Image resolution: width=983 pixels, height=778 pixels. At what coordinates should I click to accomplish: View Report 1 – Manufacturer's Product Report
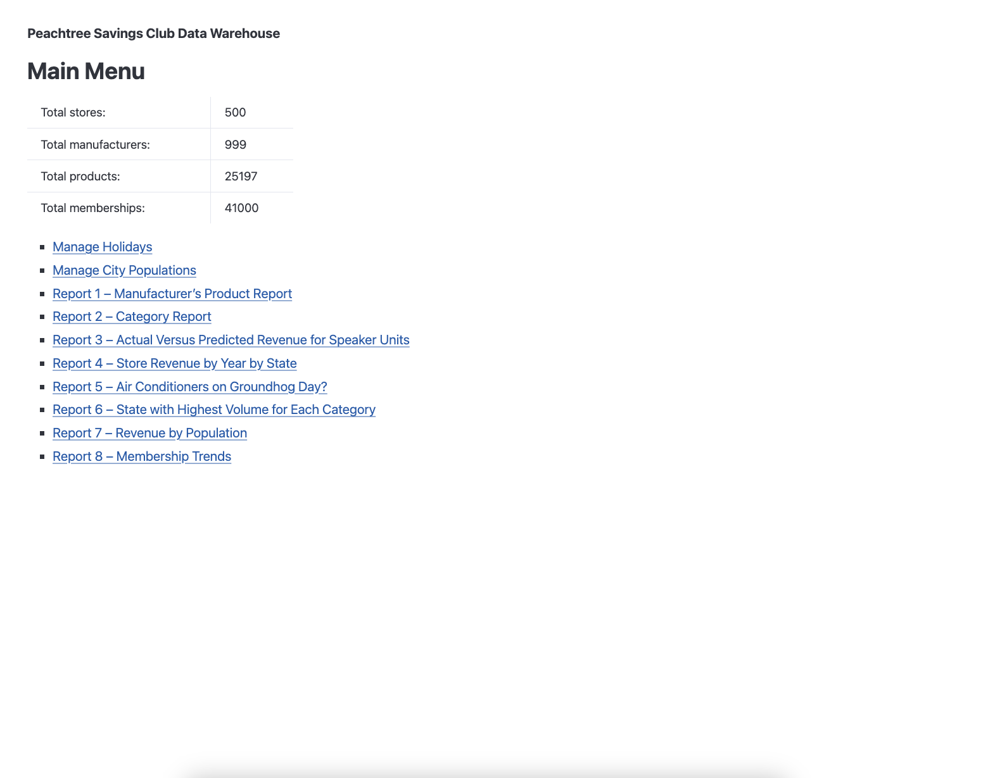(172, 294)
